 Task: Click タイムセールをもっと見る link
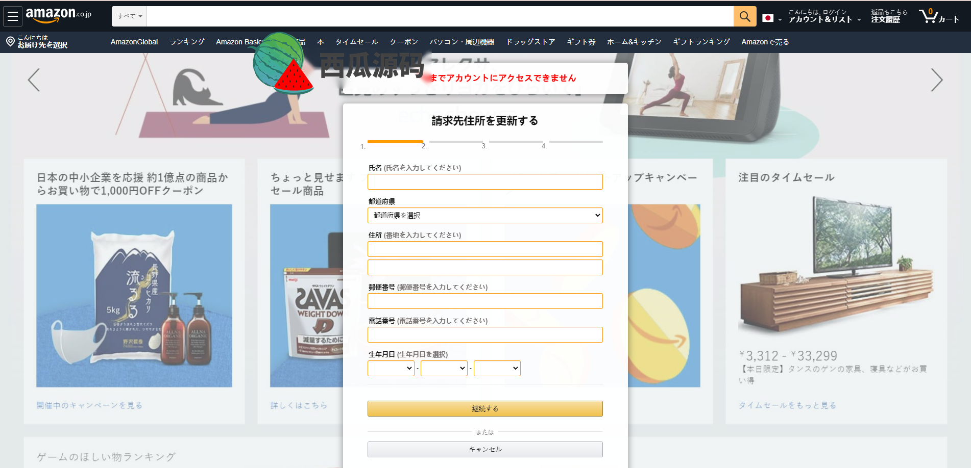[787, 405]
